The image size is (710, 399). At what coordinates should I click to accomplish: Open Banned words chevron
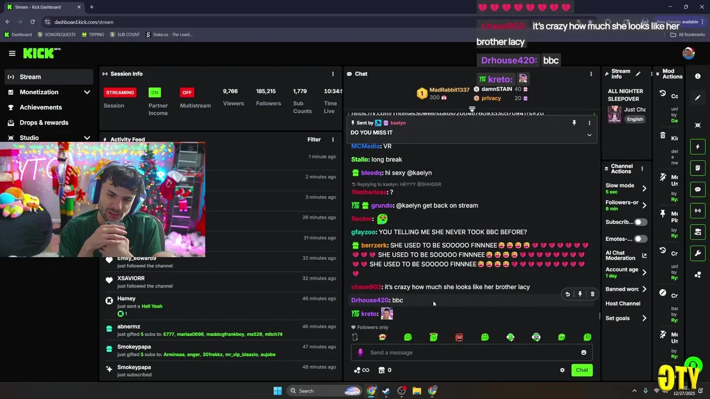[644, 289]
